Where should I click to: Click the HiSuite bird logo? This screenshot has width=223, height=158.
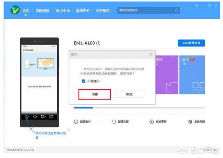point(15,10)
